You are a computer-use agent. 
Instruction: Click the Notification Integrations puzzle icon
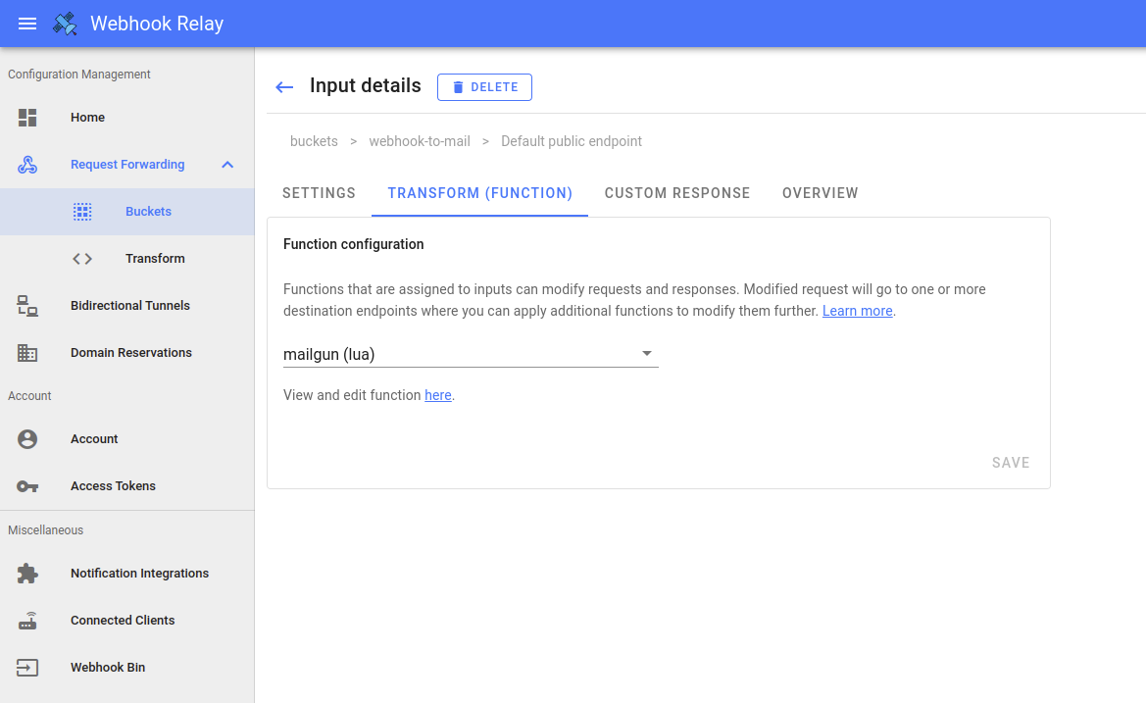(27, 574)
